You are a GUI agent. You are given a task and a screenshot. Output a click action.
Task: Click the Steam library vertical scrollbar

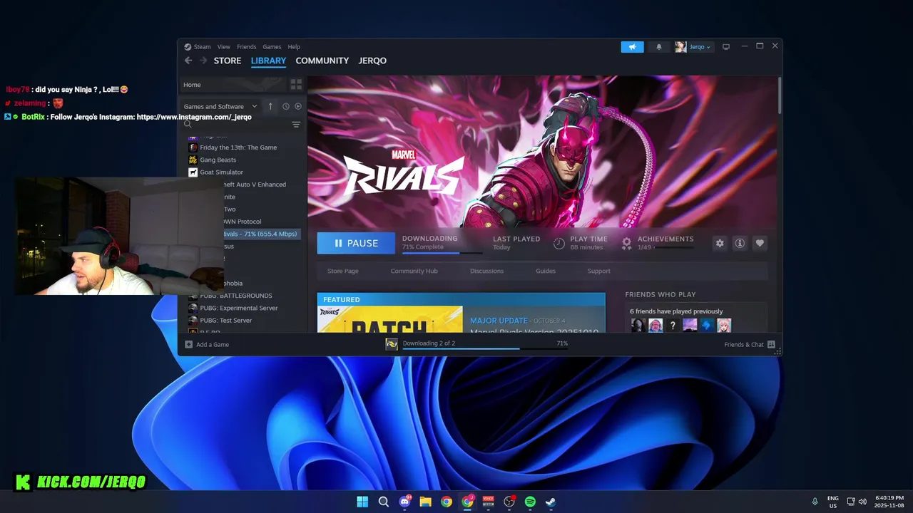pyautogui.click(x=780, y=95)
